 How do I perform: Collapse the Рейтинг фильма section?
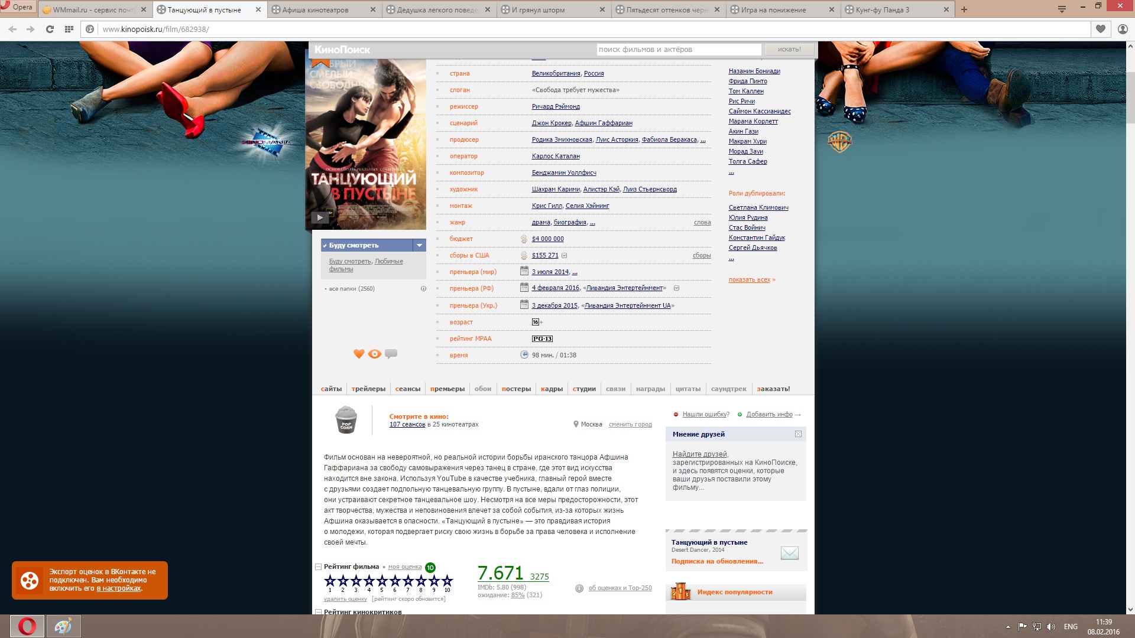click(318, 567)
